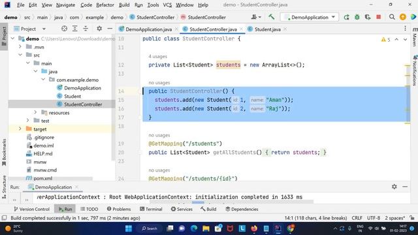Collapse the main folder
This screenshot has width=418, height=235.
tap(27, 63)
